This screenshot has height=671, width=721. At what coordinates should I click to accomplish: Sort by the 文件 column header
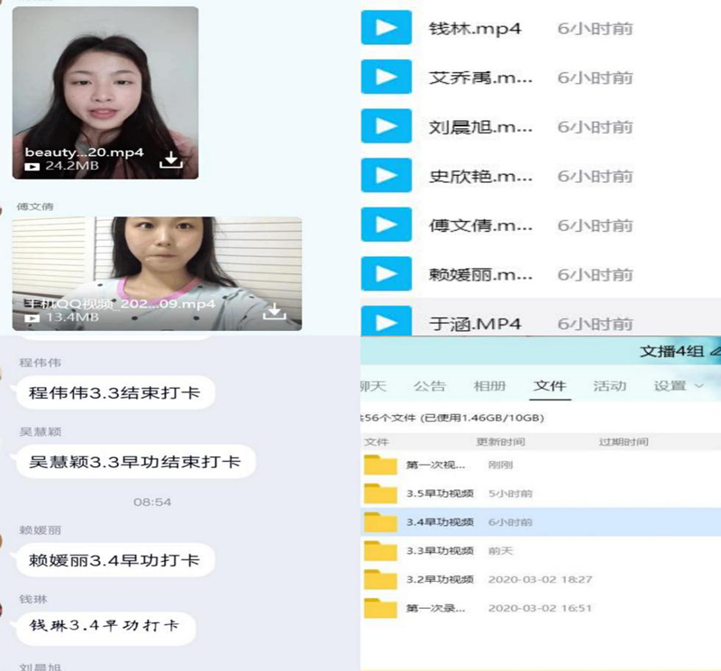[x=377, y=442]
